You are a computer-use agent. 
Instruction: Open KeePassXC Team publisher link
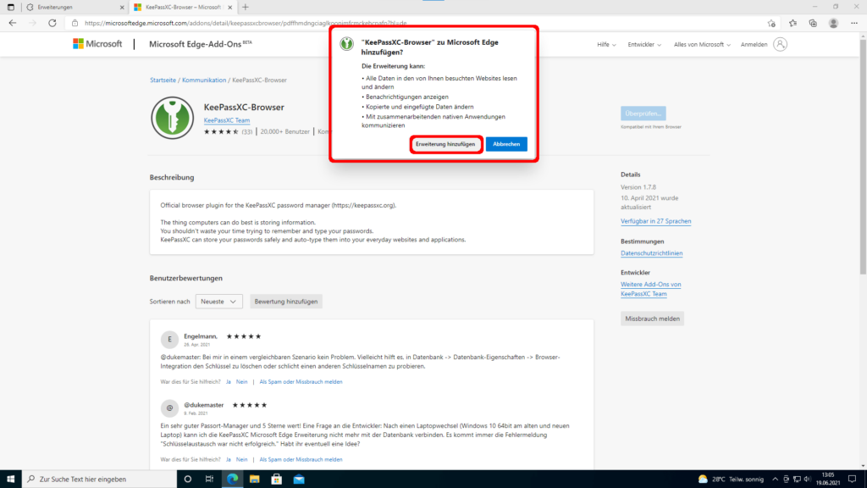tap(227, 120)
